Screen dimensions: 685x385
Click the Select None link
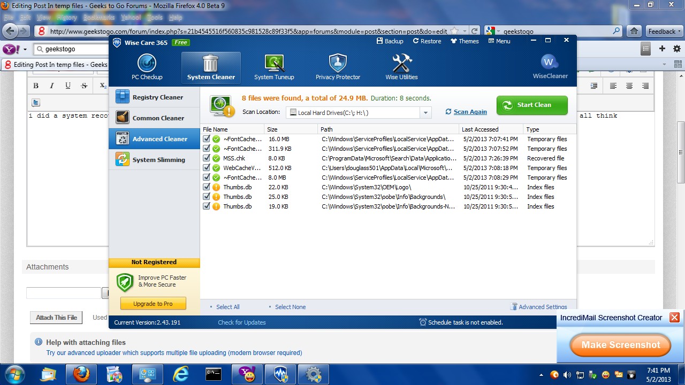click(x=290, y=307)
